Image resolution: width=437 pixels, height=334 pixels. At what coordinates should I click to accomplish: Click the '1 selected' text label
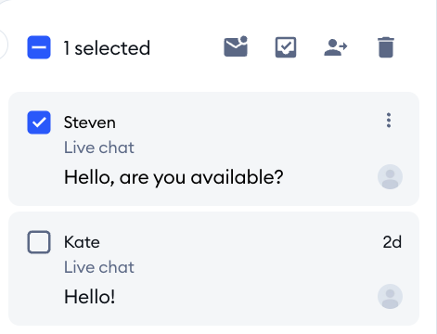[x=107, y=48]
